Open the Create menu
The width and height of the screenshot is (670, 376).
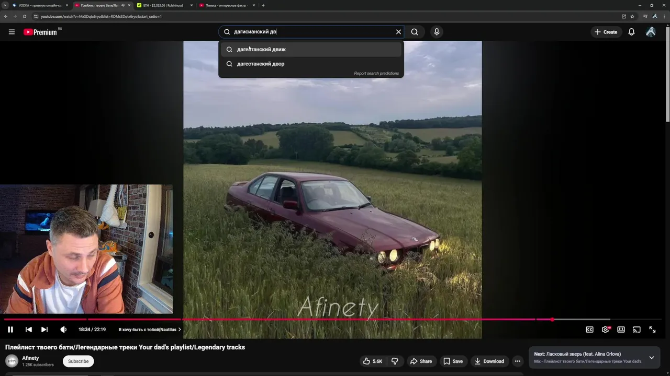pos(606,32)
